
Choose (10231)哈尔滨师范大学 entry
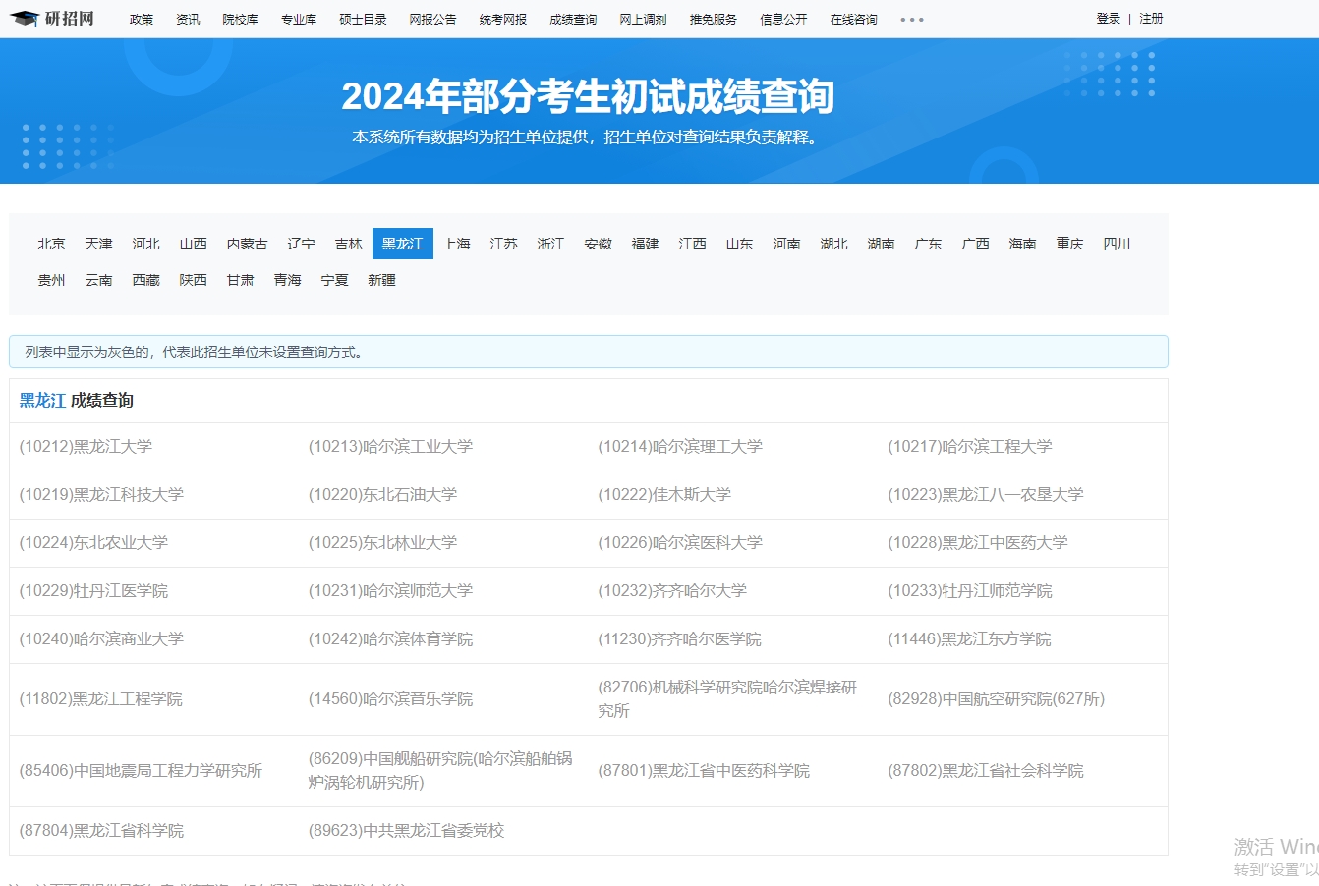391,591
